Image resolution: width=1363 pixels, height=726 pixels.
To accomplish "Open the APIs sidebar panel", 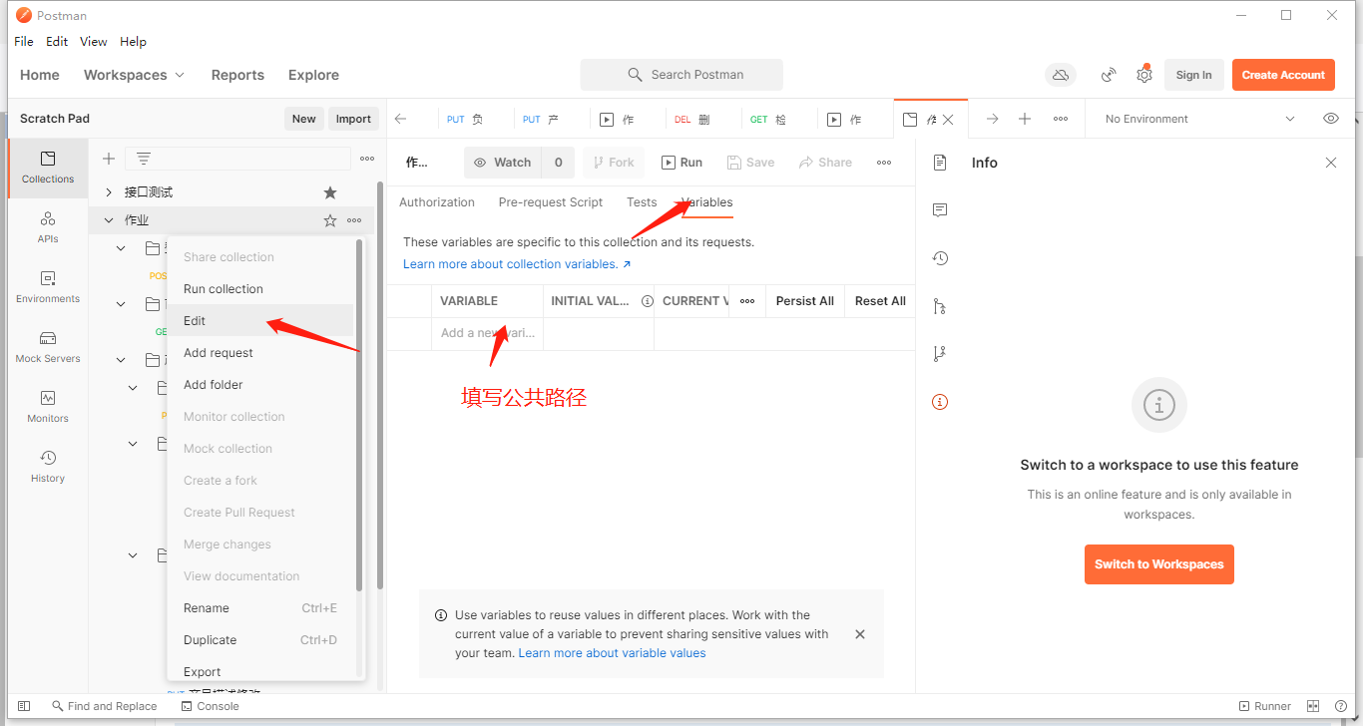I will [x=48, y=227].
